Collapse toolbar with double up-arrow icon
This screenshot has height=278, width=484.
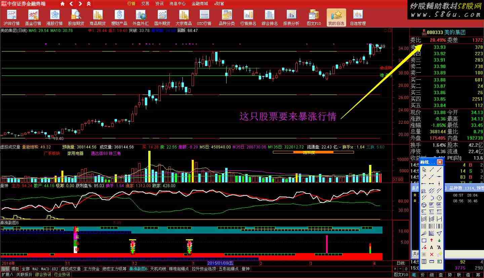click(x=88, y=4)
